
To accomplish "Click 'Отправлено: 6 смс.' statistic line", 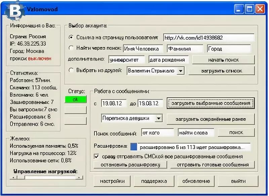I will [32, 124].
